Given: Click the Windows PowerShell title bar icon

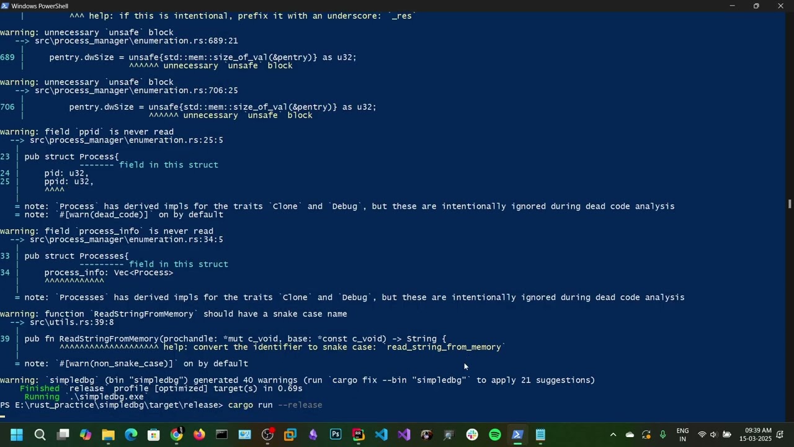Looking at the screenshot, I should [x=6, y=6].
